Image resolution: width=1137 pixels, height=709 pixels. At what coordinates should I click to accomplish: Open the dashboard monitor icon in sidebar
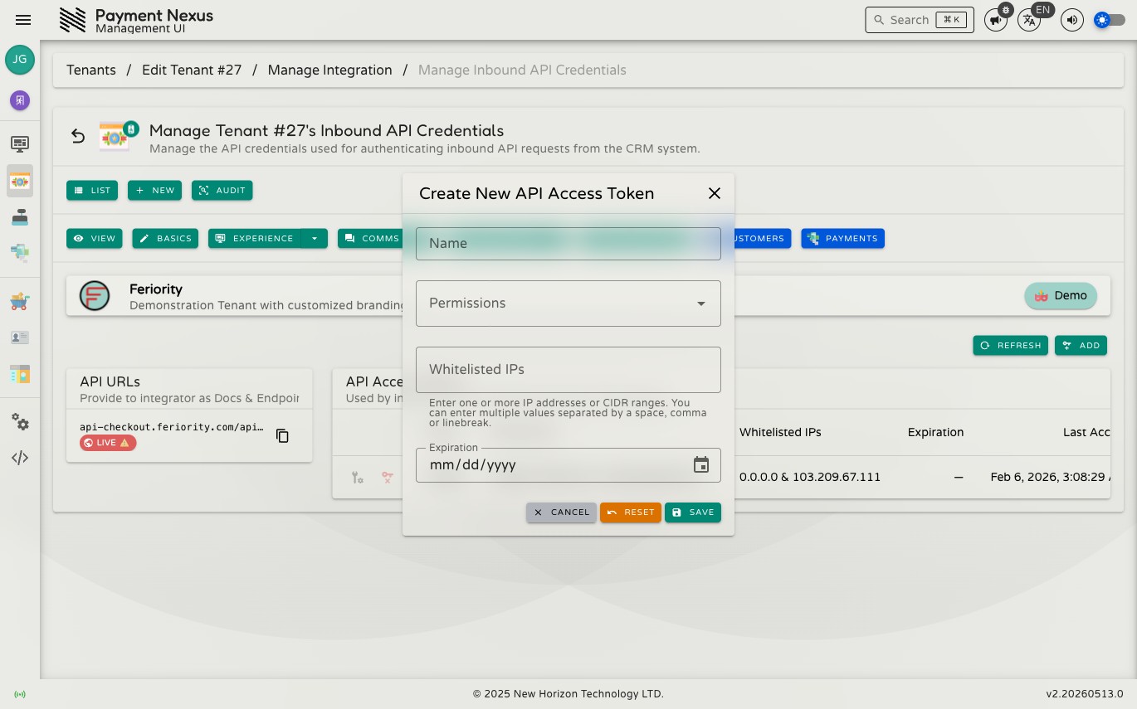pyautogui.click(x=20, y=143)
